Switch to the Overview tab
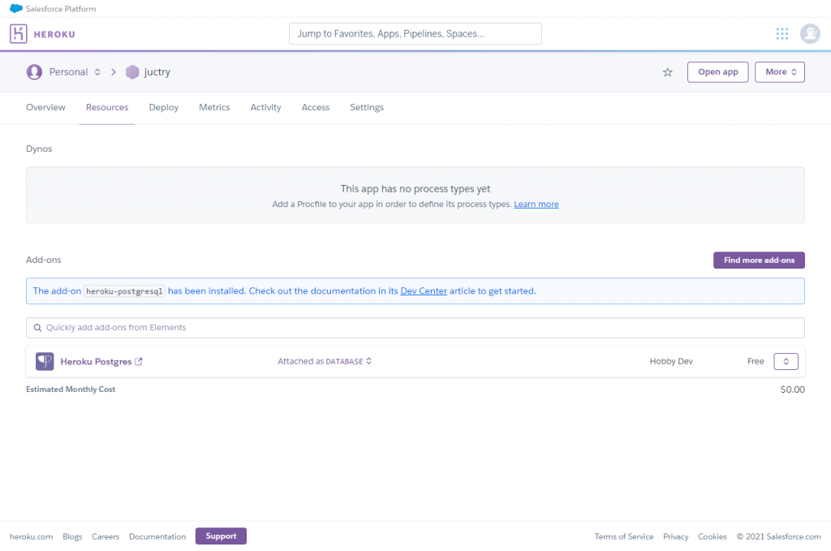 [45, 108]
